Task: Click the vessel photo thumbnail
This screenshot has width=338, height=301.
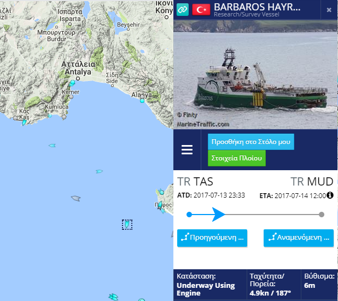Action: tap(255, 74)
